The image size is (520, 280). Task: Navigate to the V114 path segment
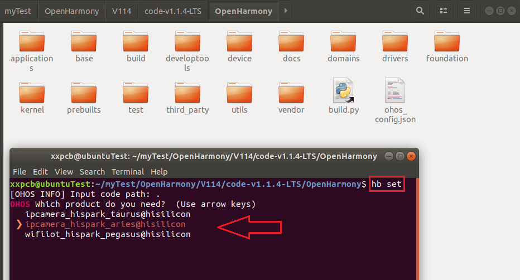click(x=122, y=11)
